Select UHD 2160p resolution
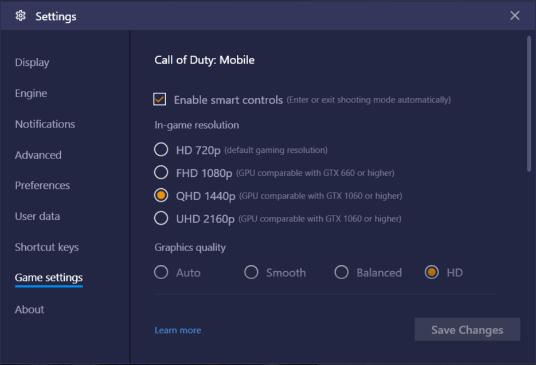The image size is (536, 365). [x=161, y=218]
